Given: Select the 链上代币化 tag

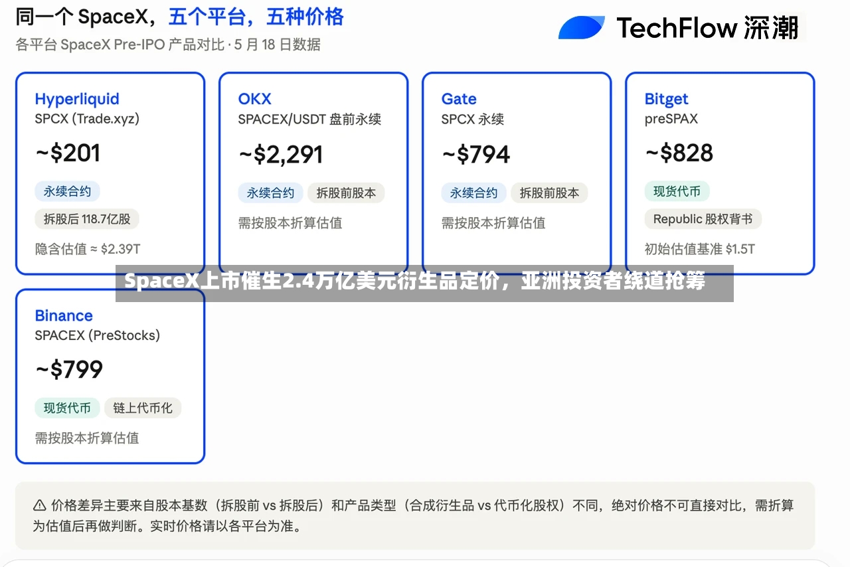Looking at the screenshot, I should 143,408.
